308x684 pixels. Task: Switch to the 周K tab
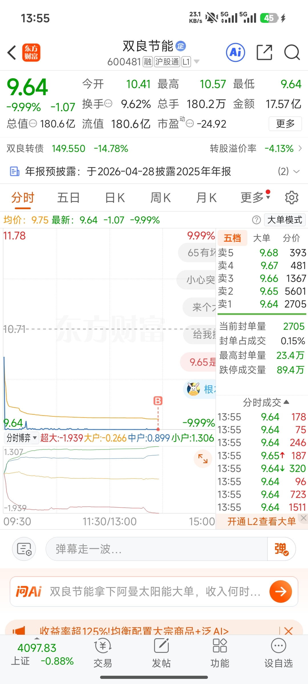161,198
